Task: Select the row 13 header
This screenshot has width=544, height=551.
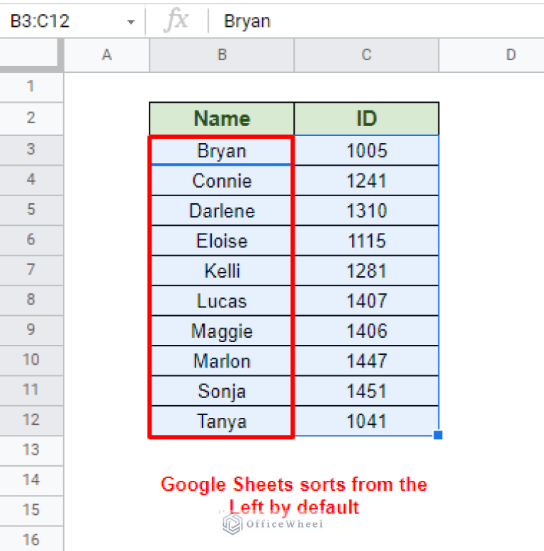Action: point(30,450)
